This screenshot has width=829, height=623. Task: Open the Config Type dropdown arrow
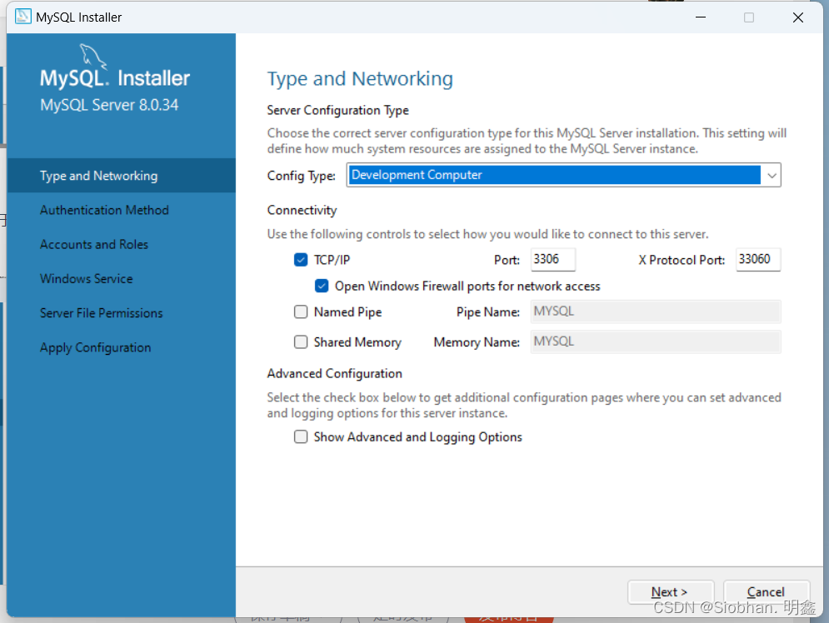(x=772, y=175)
